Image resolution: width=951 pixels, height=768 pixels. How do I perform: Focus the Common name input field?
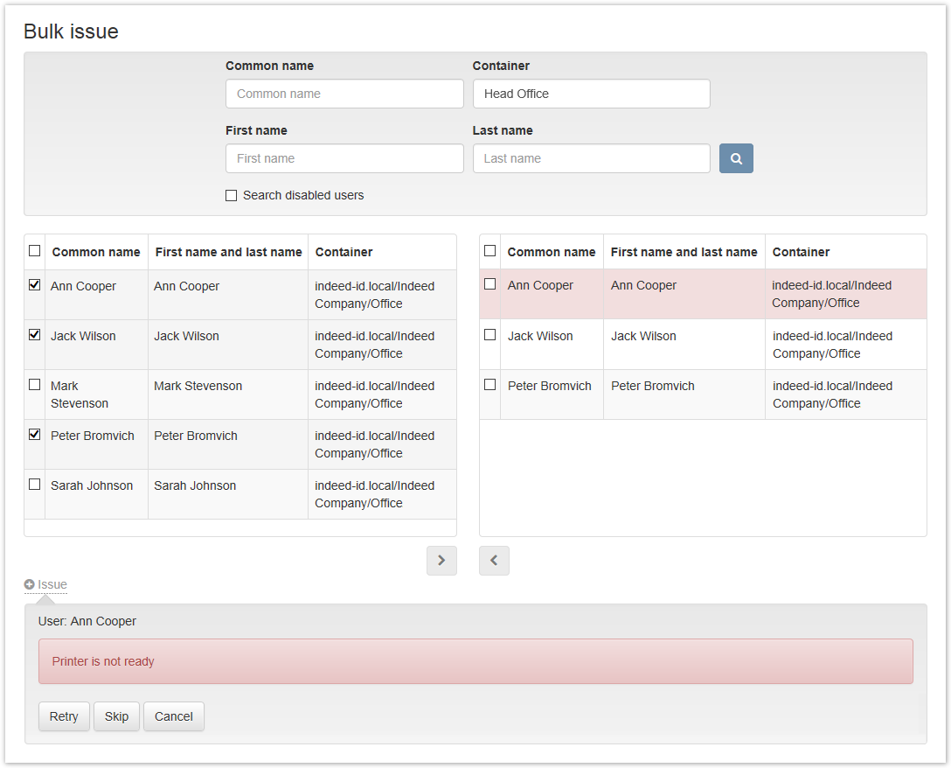point(344,94)
